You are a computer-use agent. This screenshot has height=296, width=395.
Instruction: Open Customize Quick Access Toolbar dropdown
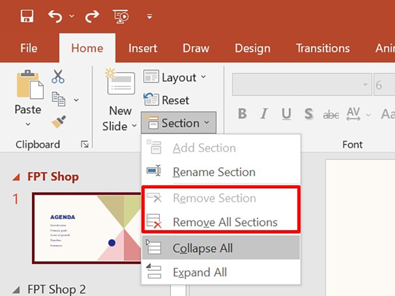[x=150, y=17]
